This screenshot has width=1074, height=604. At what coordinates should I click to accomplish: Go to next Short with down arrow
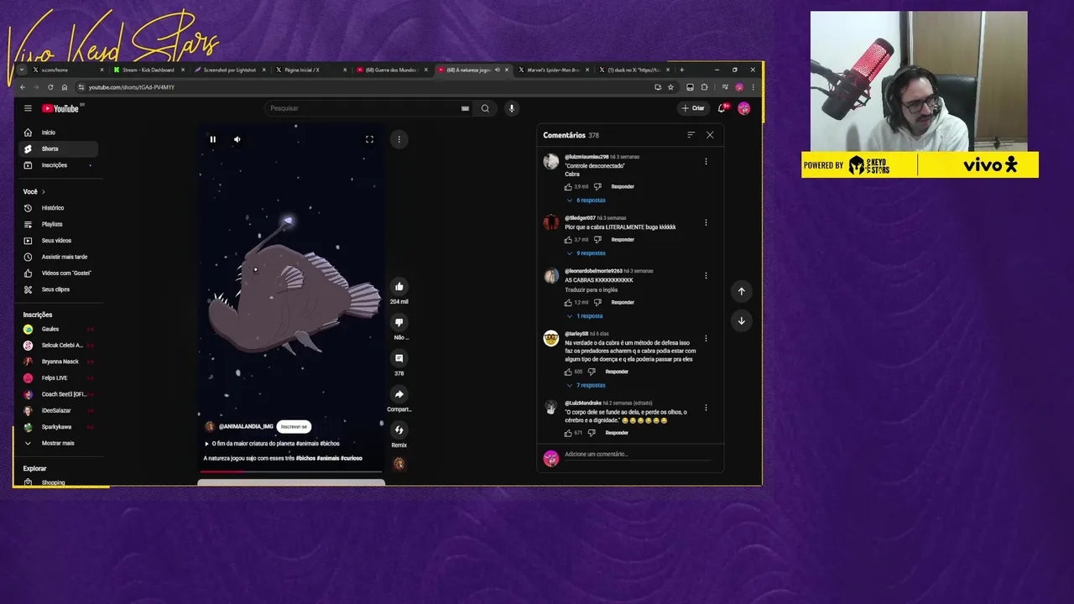coord(741,320)
